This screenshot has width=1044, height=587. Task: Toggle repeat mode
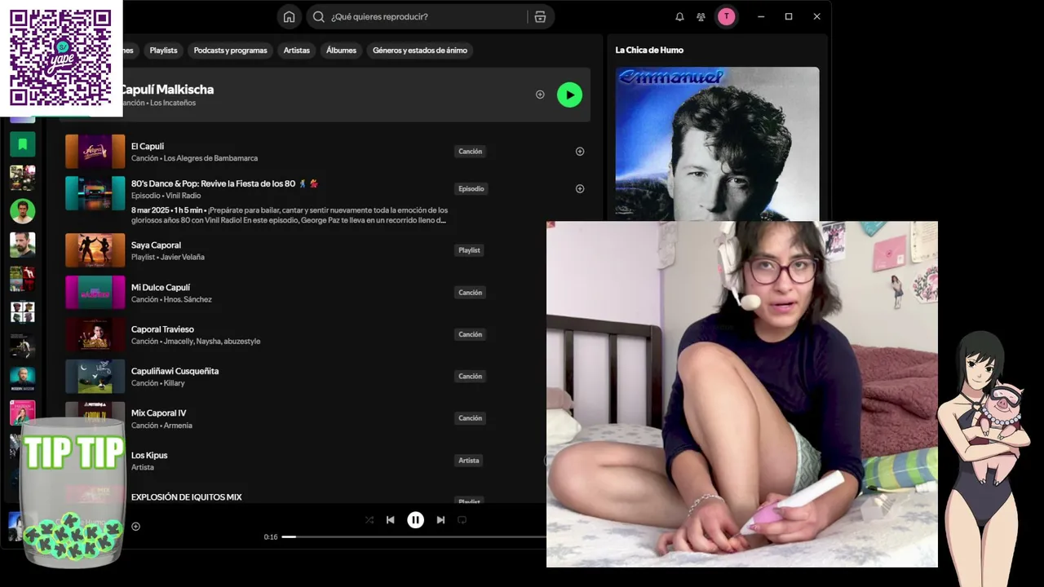click(462, 520)
